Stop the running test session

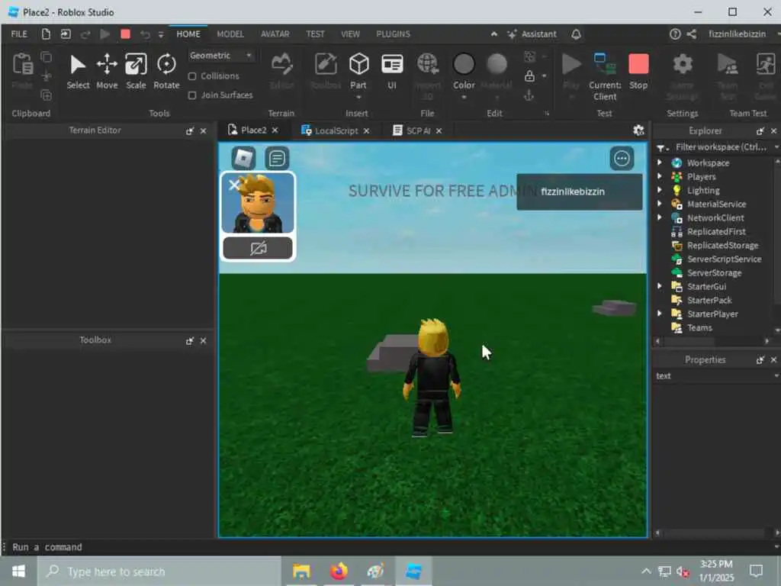pos(638,72)
